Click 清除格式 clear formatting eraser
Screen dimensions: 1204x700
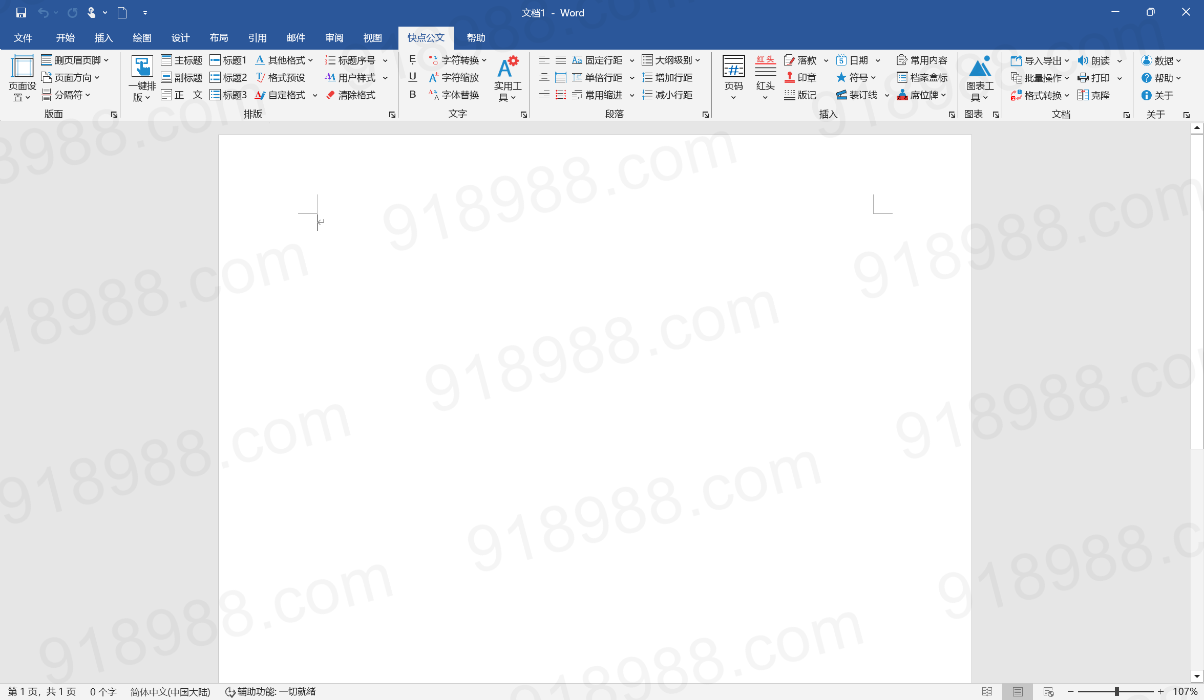click(351, 95)
